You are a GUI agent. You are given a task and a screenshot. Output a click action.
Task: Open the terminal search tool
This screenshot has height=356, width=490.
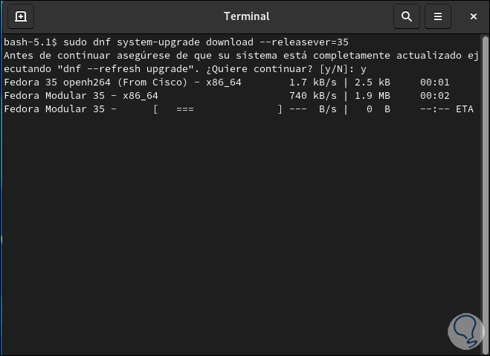click(x=406, y=16)
